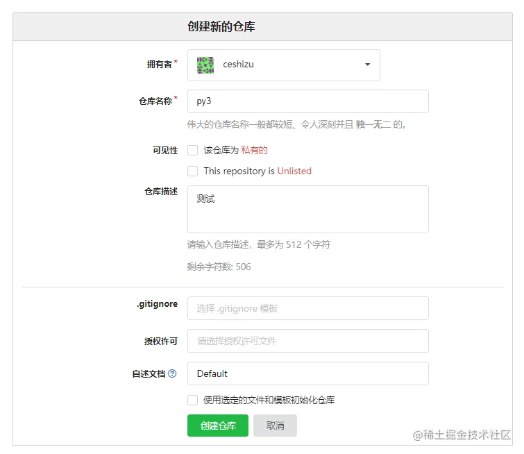Image resolution: width=524 pixels, height=454 pixels.
Task: Click the 授权许可 label
Action: click(161, 341)
